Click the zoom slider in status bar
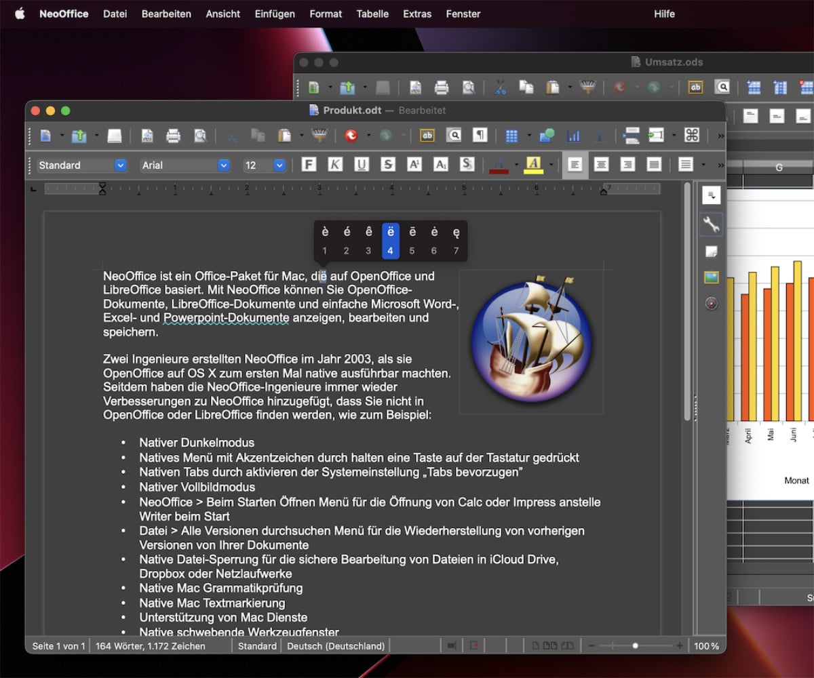The width and height of the screenshot is (814, 678). point(635,646)
